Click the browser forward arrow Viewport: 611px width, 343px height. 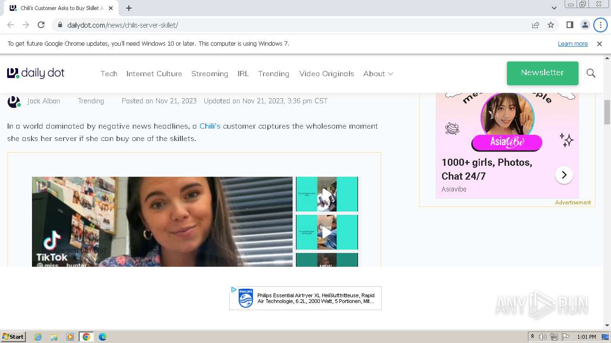(x=26, y=25)
